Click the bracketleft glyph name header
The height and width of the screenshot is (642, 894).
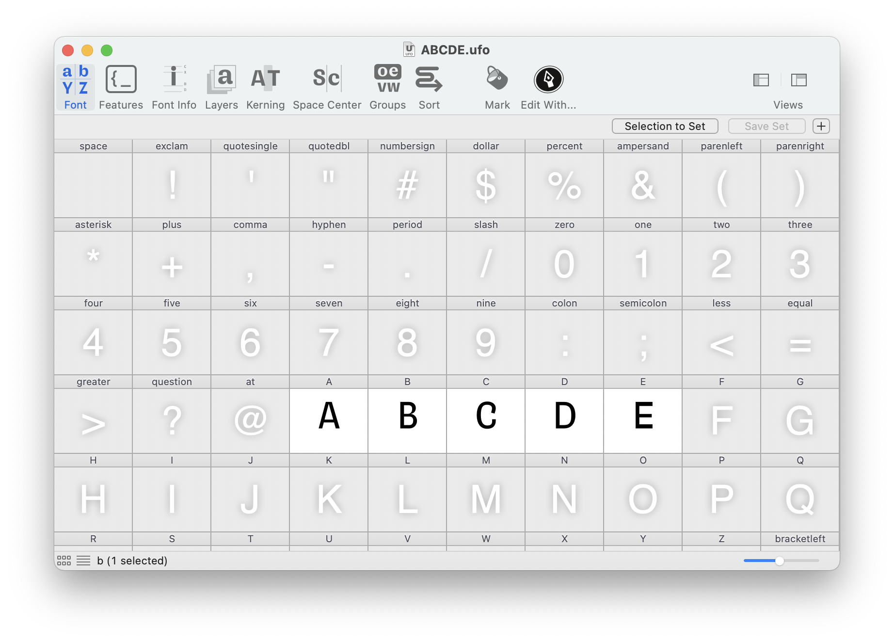pyautogui.click(x=800, y=539)
